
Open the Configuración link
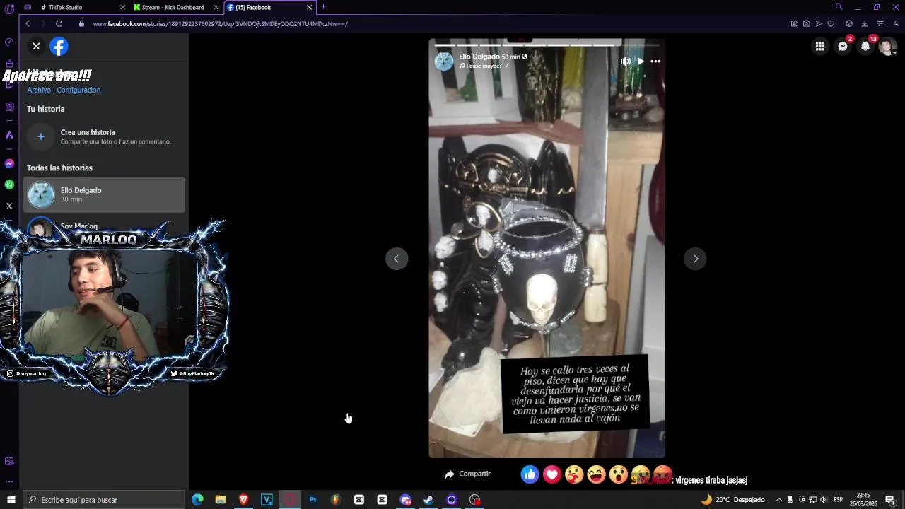[x=78, y=90]
